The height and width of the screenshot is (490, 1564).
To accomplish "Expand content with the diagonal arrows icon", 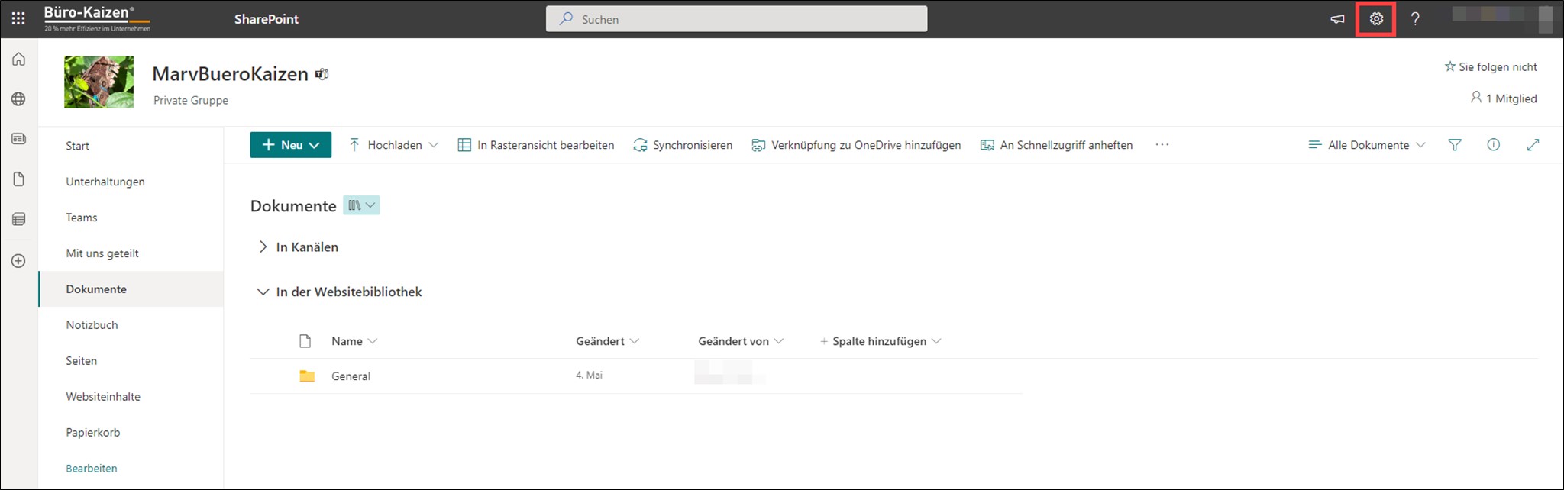I will (1533, 145).
